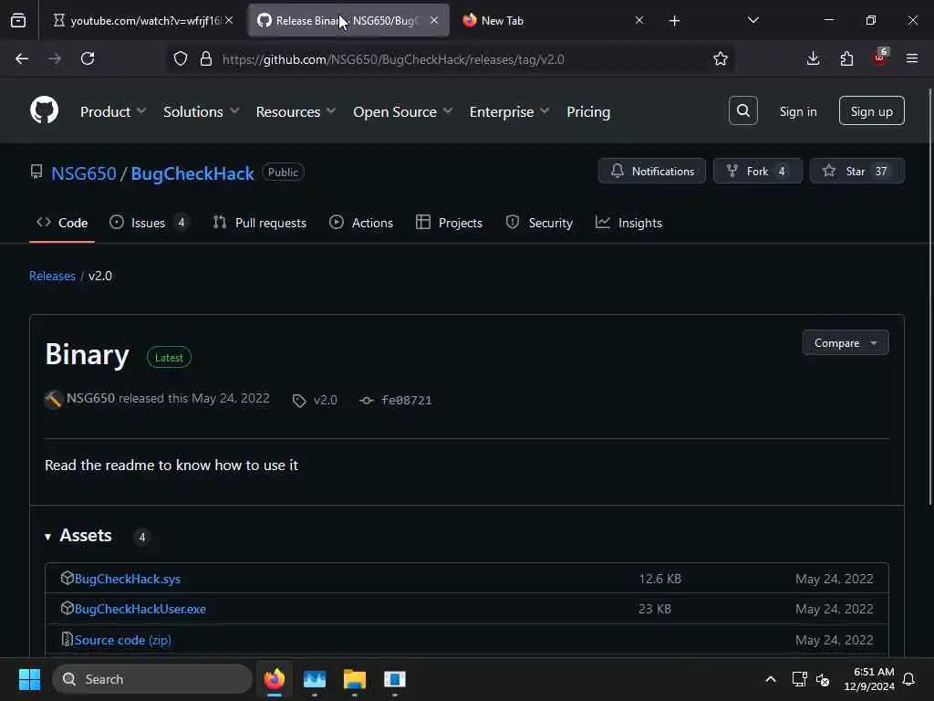Expand the Enterprise menu
Viewport: 934px width, 701px height.
(509, 111)
